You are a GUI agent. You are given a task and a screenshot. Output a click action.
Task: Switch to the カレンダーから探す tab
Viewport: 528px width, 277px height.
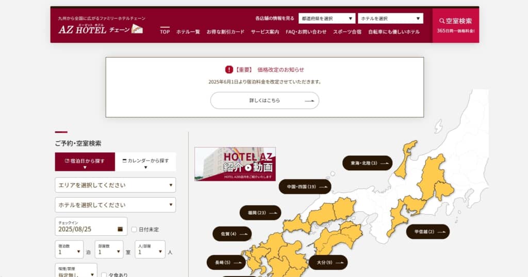tap(145, 162)
